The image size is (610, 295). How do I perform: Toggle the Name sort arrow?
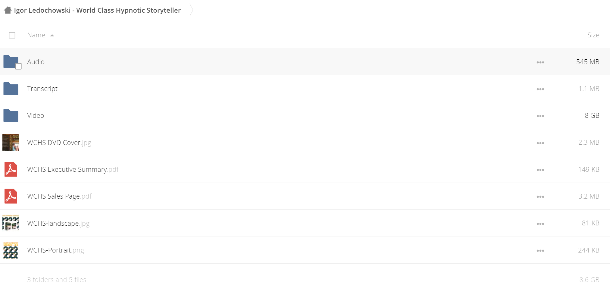click(x=52, y=35)
